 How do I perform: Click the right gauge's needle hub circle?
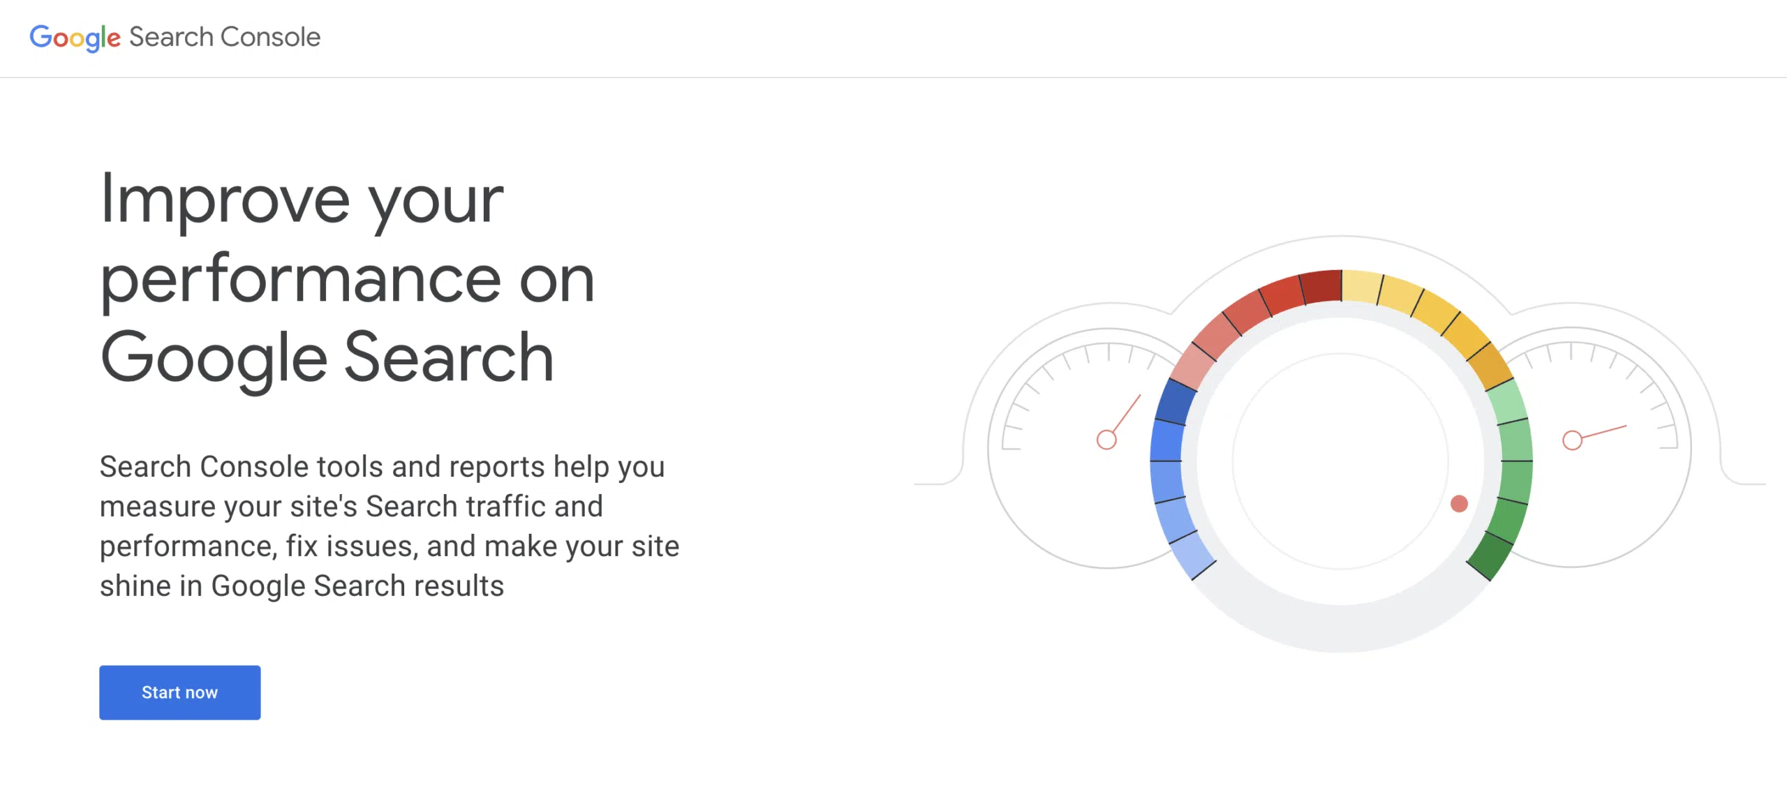click(1572, 440)
